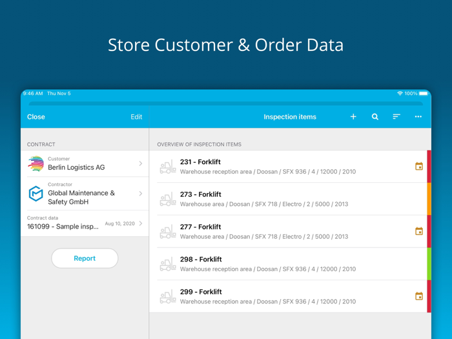Tap the Wi-Fi status icon
452x339 pixels.
[x=400, y=94]
